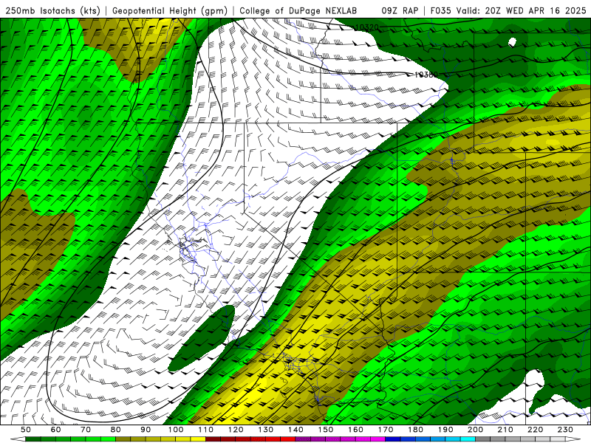Viewport: 591px width, 443px height.
Task: Click the "200" value on the color scale
Action: point(476,430)
